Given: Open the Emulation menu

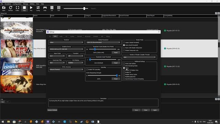Looking at the screenshot, I should pos(8,4).
